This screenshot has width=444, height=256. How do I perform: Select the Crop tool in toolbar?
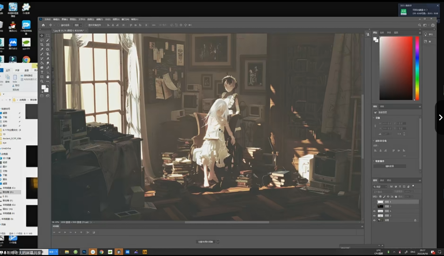pos(42,45)
